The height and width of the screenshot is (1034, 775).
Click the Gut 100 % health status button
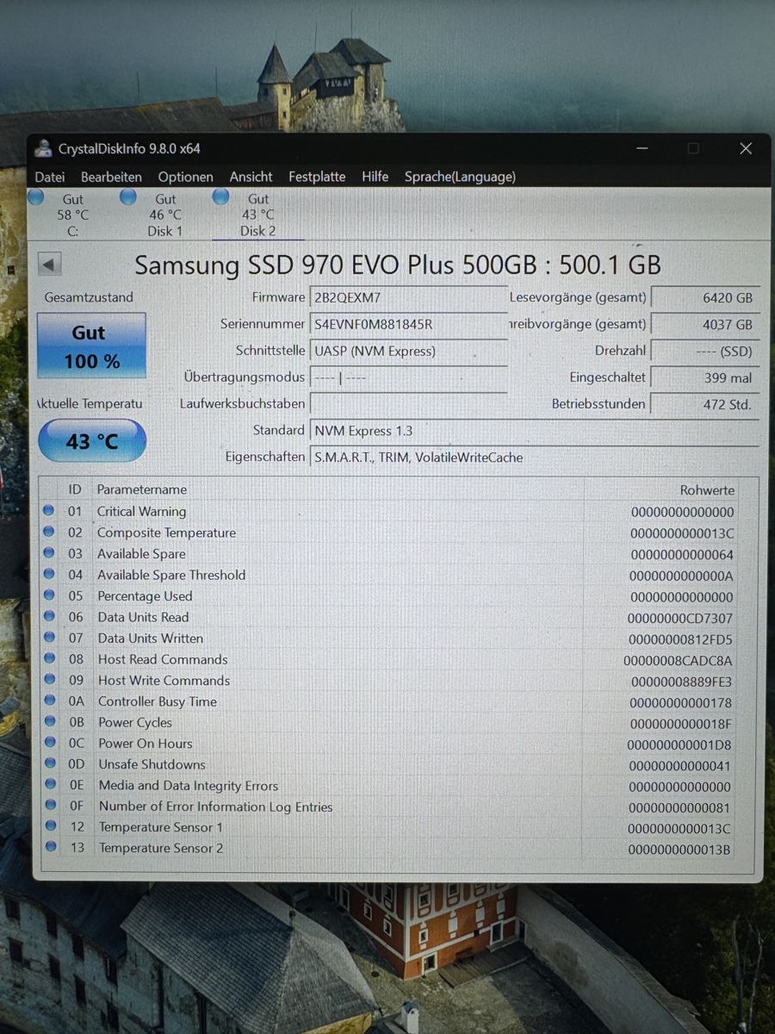[x=91, y=346]
